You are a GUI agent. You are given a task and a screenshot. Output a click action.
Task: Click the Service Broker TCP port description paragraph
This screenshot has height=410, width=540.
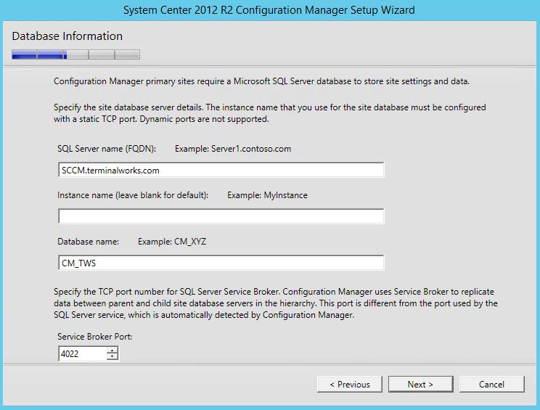click(x=276, y=303)
